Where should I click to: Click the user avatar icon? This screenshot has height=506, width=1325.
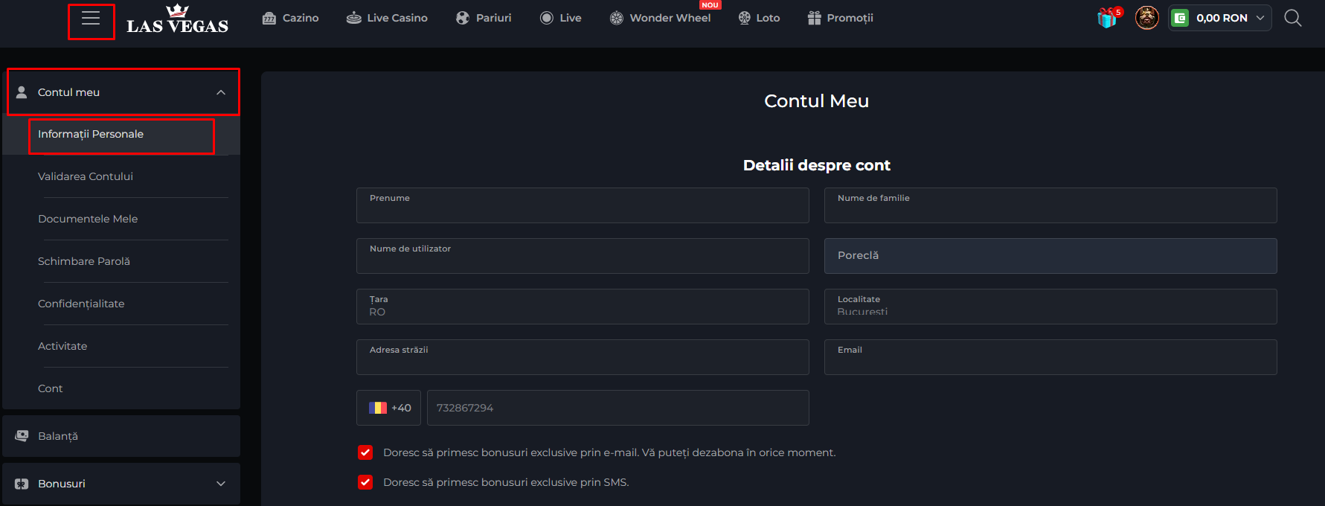[1146, 18]
